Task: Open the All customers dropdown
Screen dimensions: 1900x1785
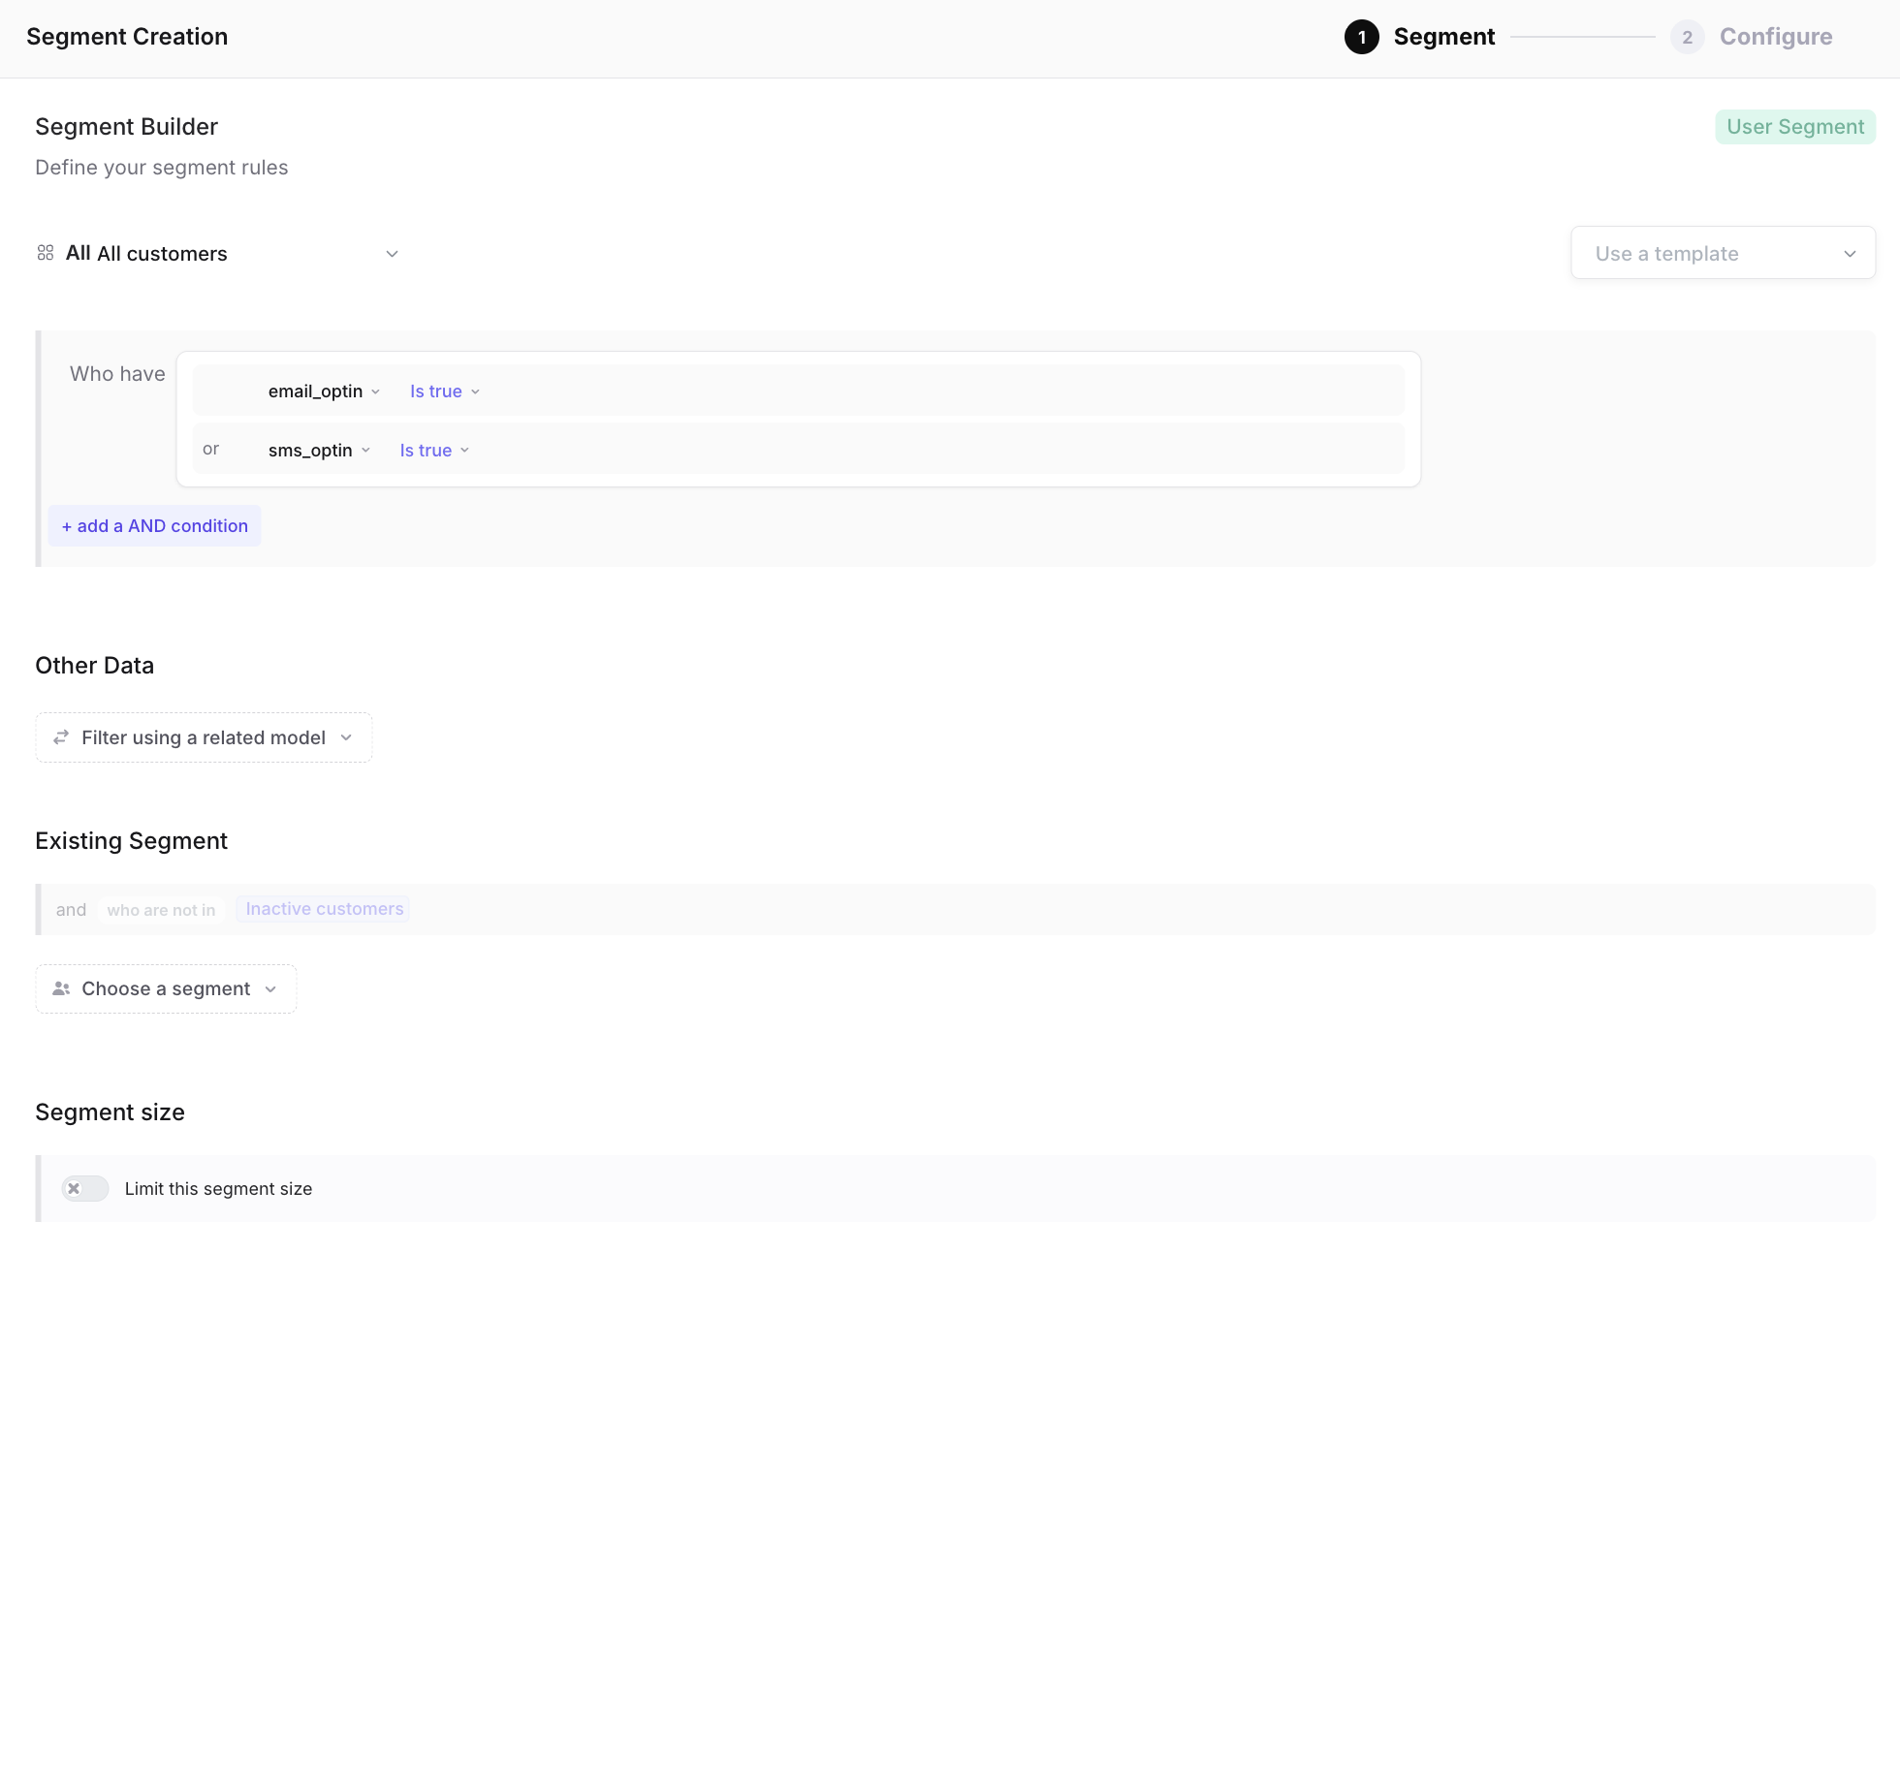Action: point(219,253)
